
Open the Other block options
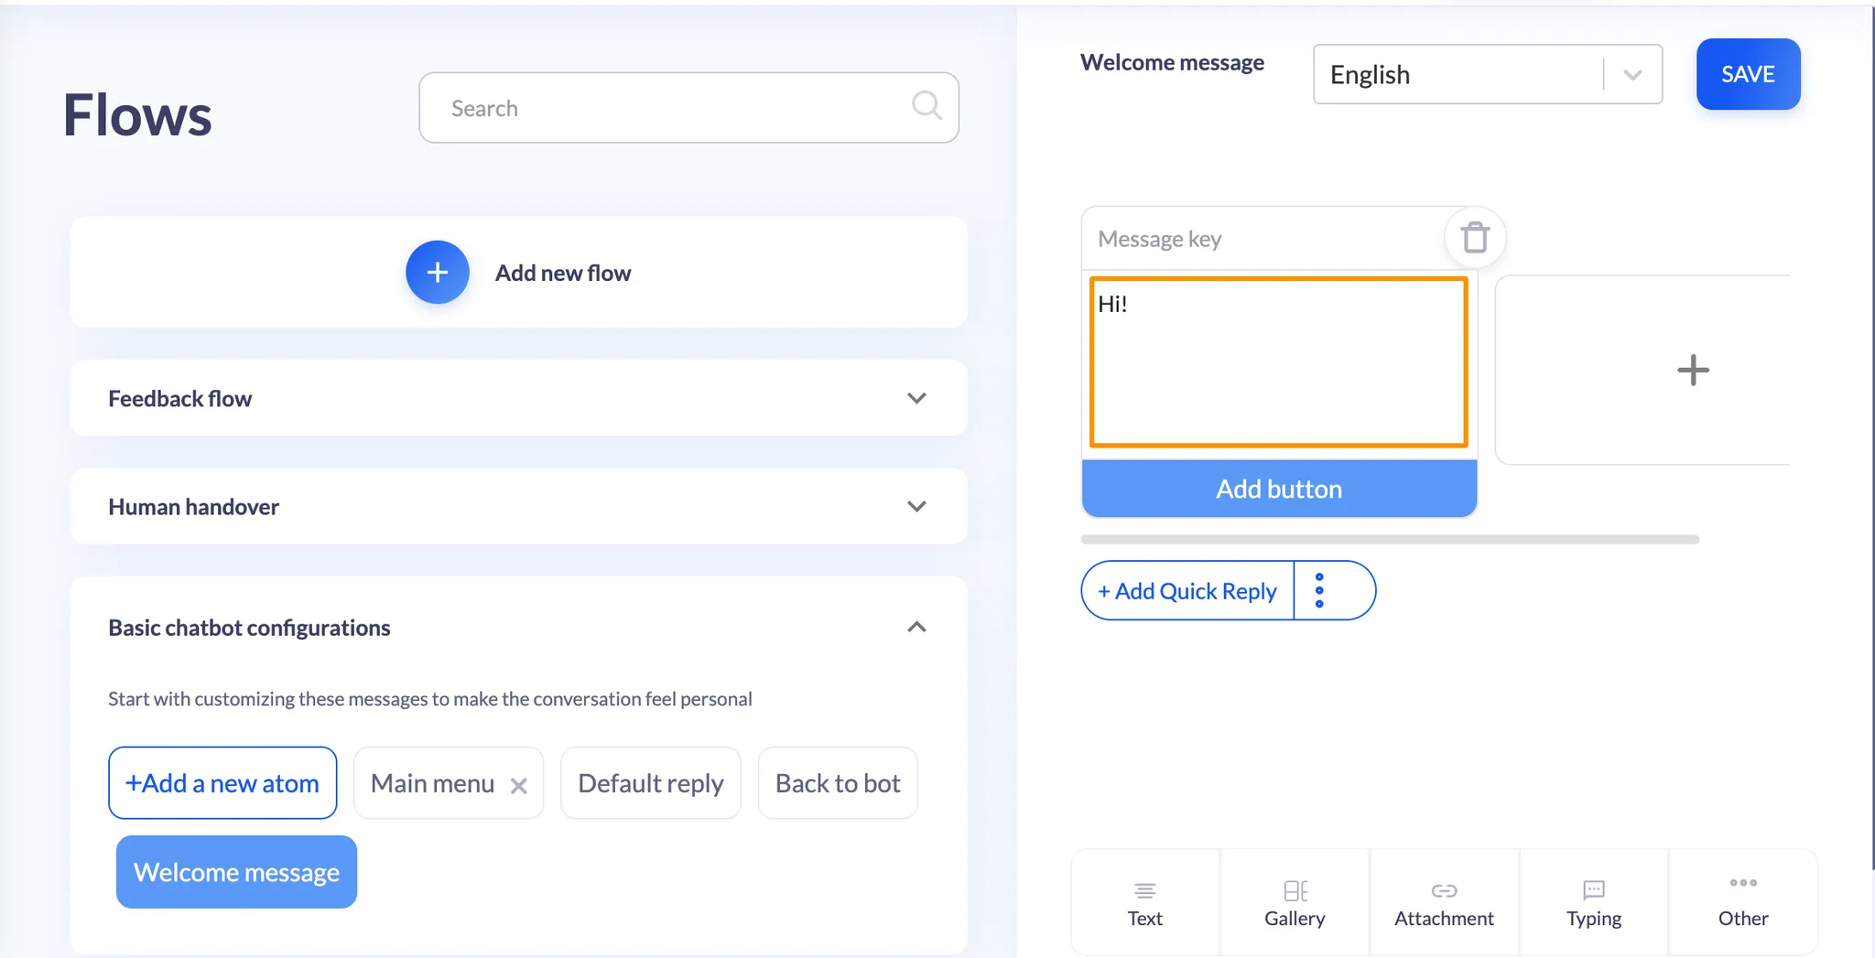coord(1743,903)
